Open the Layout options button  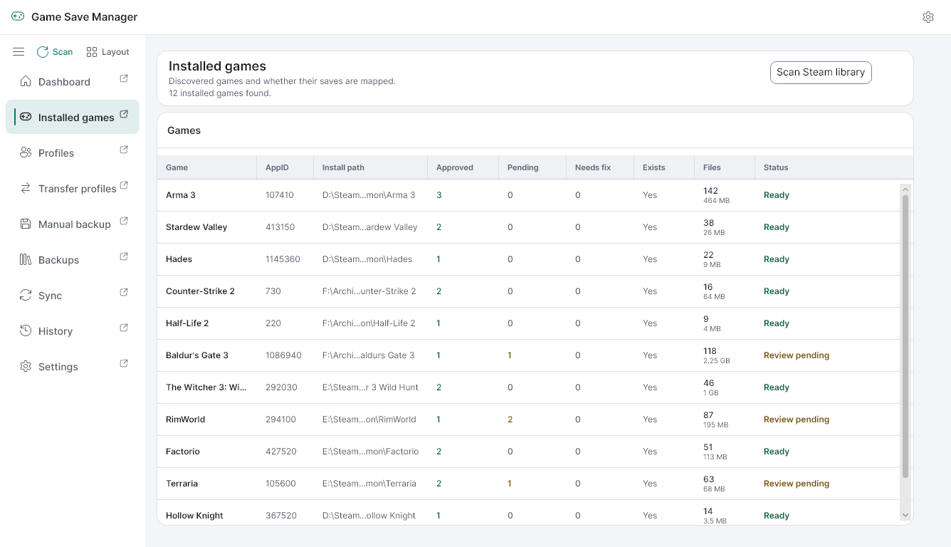tap(107, 52)
